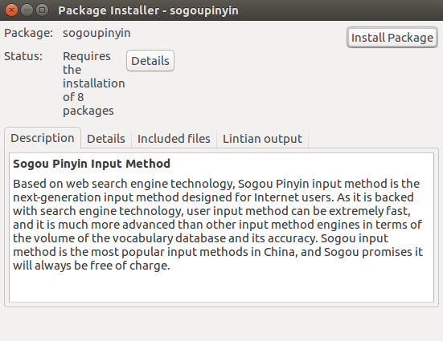Click the window title bar text

point(148,10)
